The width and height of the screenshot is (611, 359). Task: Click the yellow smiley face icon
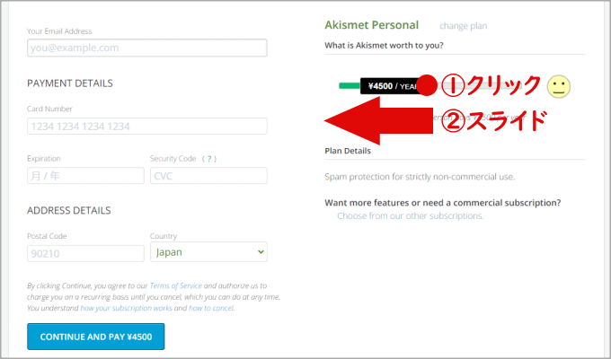coord(559,86)
